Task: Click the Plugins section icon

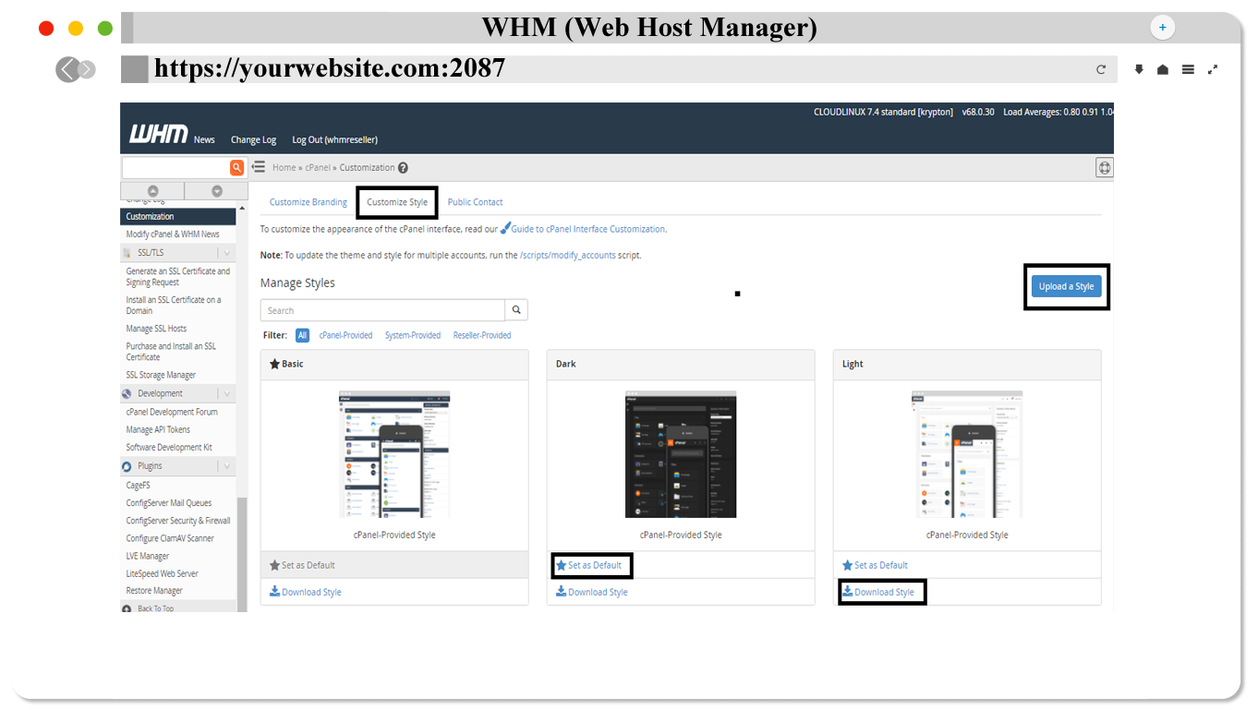Action: pos(127,466)
